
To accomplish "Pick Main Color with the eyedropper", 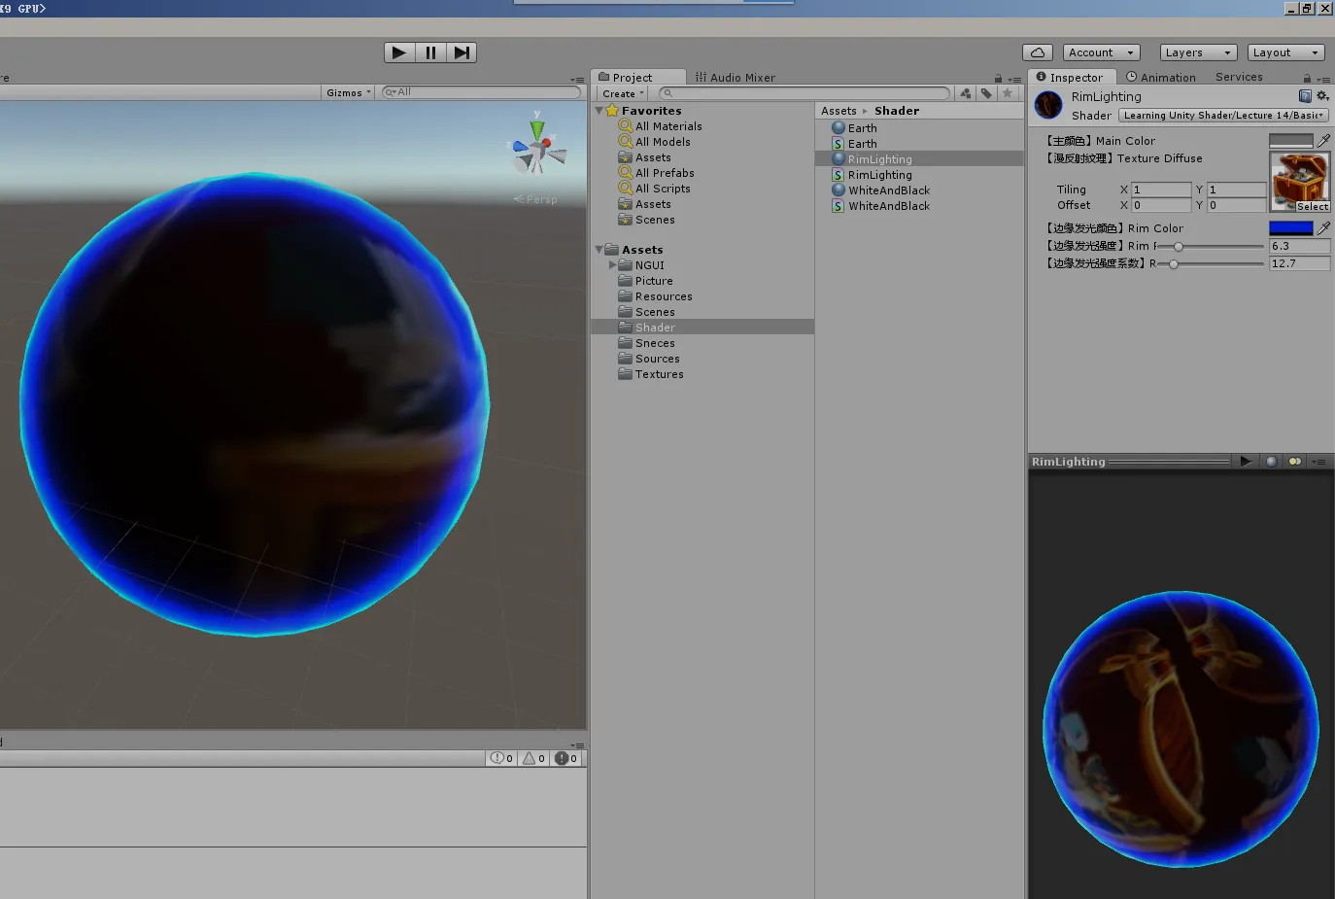I will click(x=1323, y=141).
